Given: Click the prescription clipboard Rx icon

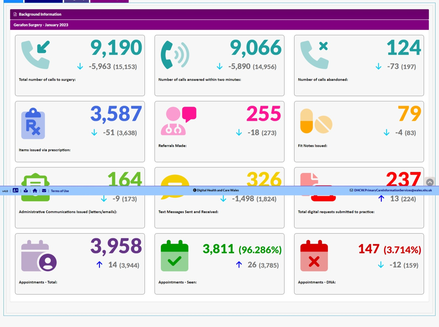Looking at the screenshot, I should coord(33,124).
